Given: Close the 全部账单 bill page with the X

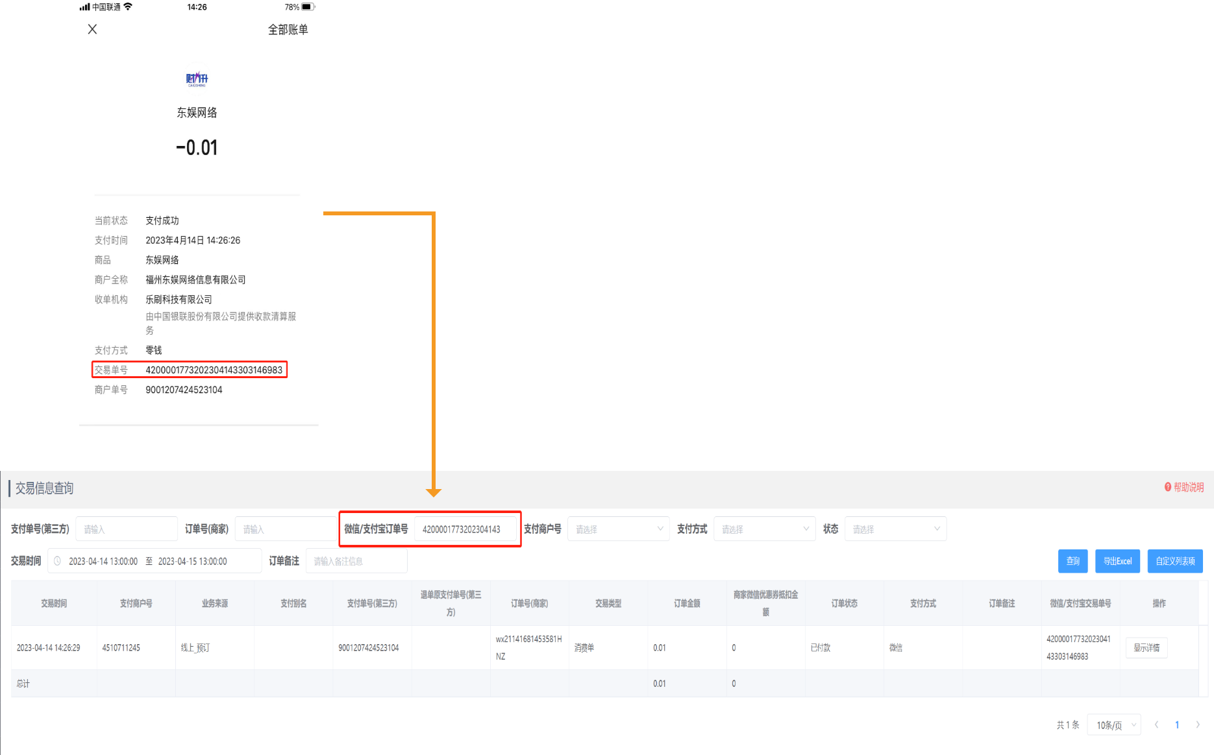Looking at the screenshot, I should tap(92, 29).
